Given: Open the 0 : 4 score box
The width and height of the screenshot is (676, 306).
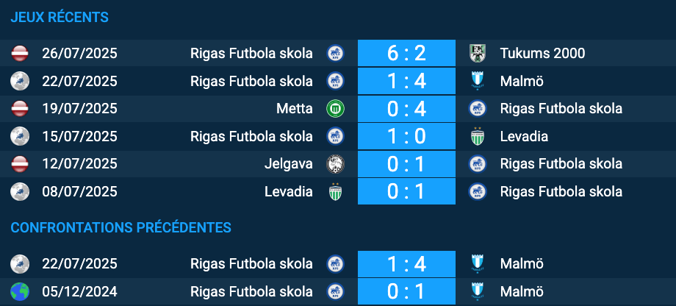Looking at the screenshot, I should [x=406, y=108].
